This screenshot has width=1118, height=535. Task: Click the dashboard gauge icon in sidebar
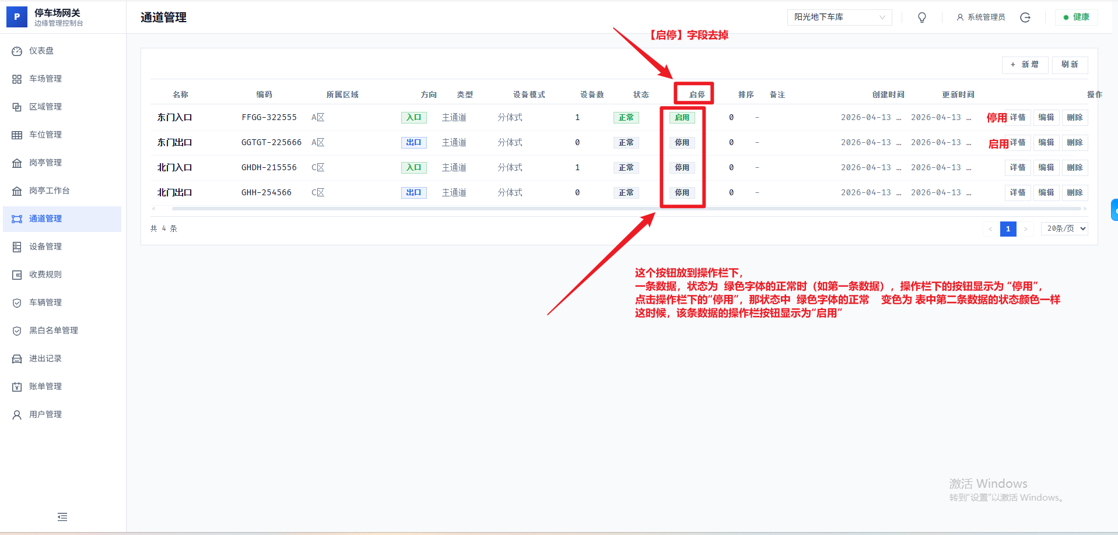click(17, 51)
